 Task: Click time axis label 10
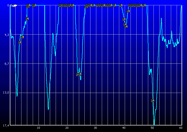click(38, 128)
